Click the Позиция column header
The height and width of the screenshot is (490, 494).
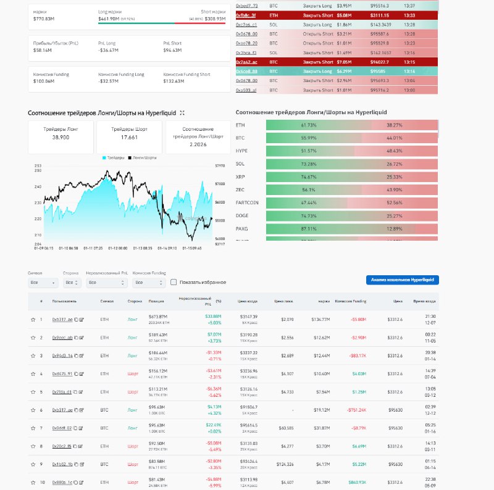coord(156,302)
